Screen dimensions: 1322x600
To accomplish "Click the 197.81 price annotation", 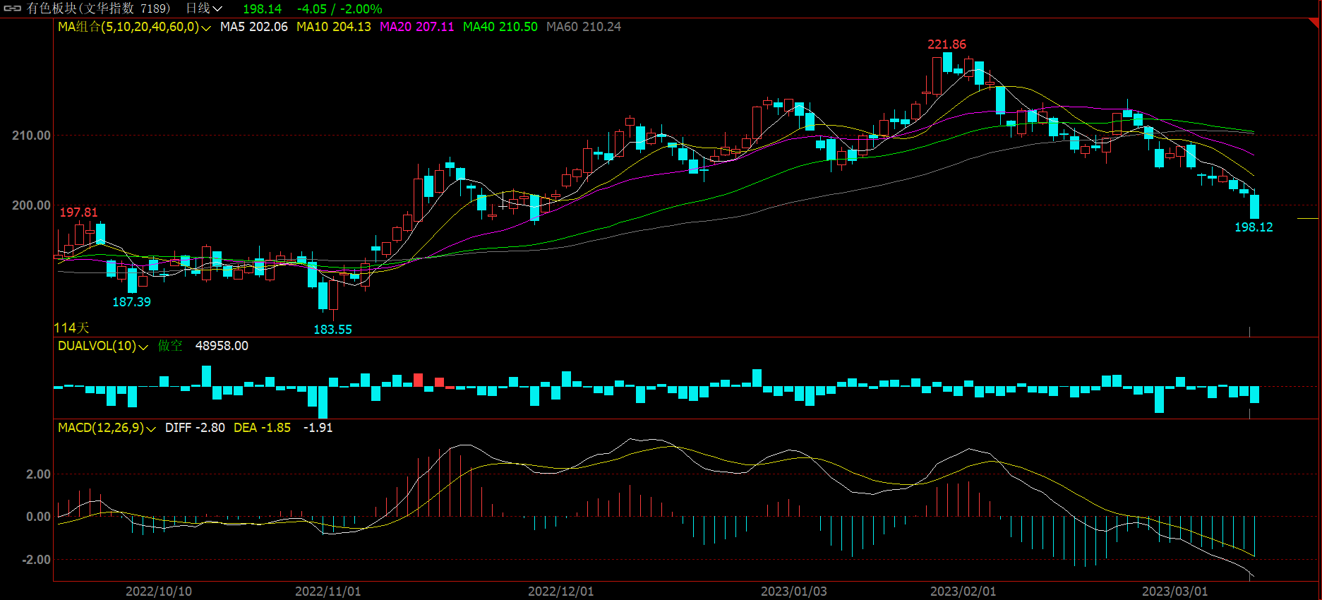I will tap(78, 212).
